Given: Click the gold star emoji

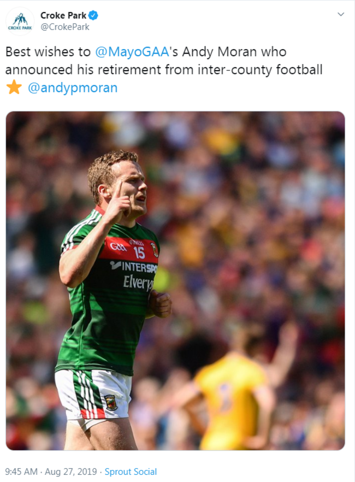Looking at the screenshot, I should click(14, 87).
